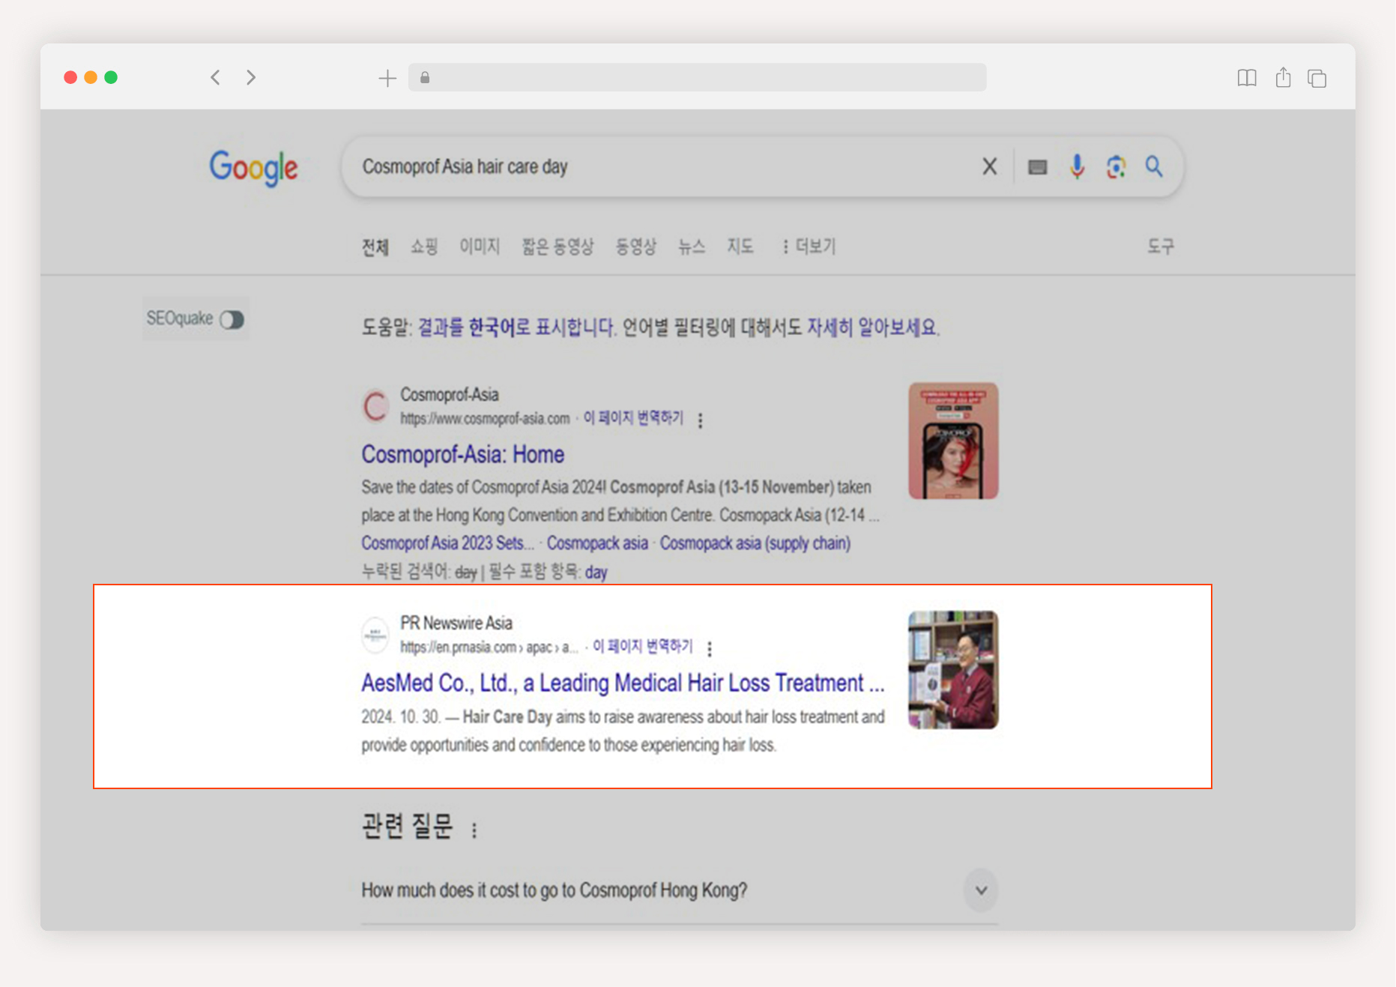Switch to the 뉴스 tab
This screenshot has height=987, width=1396.
[692, 247]
